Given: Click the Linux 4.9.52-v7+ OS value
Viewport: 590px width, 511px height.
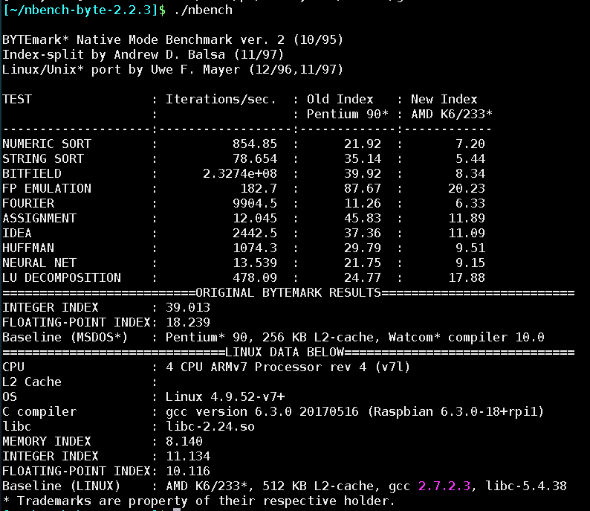Looking at the screenshot, I should (225, 397).
